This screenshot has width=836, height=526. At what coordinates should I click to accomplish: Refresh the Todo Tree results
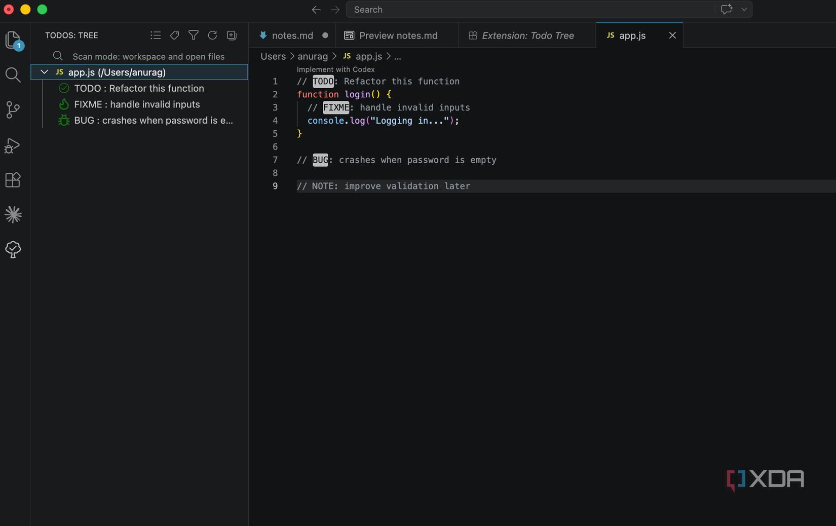(x=212, y=35)
